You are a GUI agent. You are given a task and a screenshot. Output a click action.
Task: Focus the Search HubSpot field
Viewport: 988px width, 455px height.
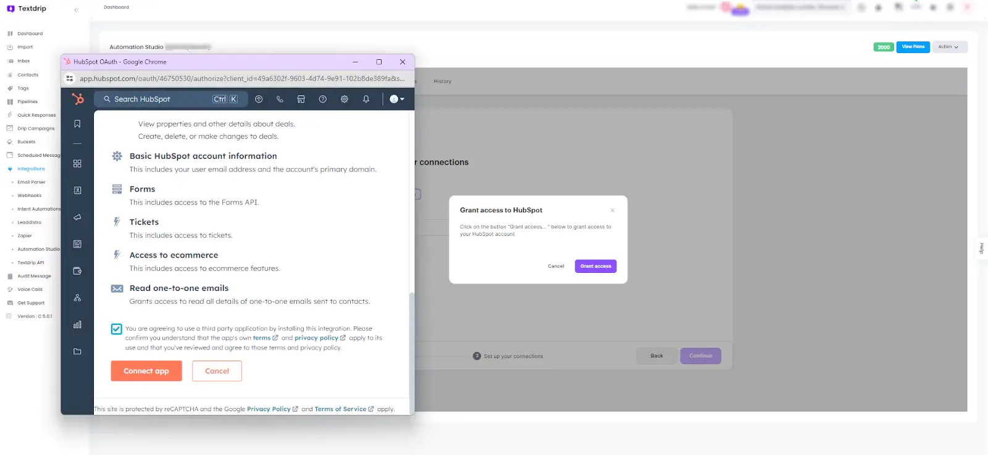(170, 99)
